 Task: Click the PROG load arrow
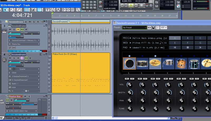[130, 38]
